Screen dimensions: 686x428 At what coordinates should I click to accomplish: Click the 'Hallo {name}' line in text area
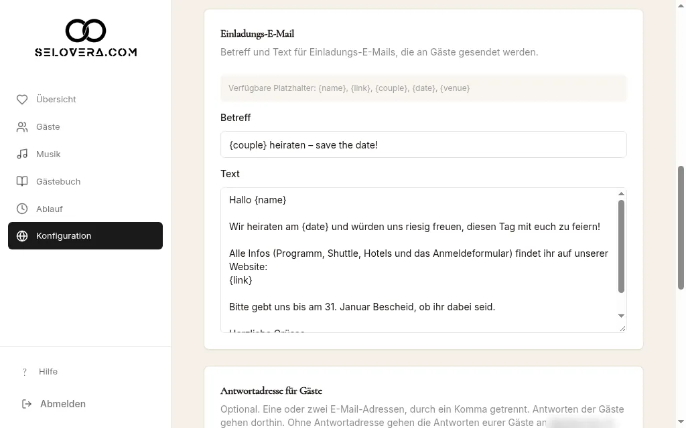tap(258, 200)
